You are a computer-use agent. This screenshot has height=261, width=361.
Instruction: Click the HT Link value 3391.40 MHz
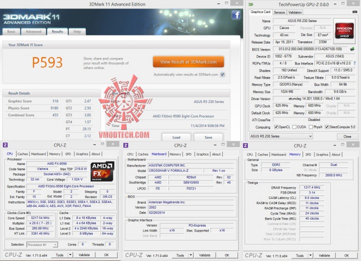point(40,233)
